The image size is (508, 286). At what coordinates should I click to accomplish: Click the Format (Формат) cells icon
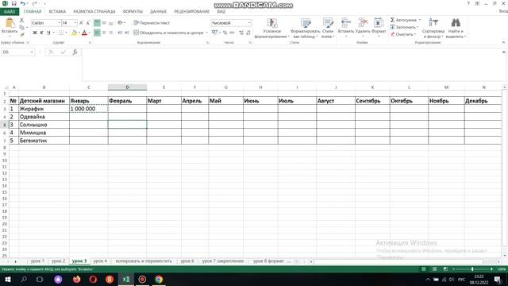379,23
